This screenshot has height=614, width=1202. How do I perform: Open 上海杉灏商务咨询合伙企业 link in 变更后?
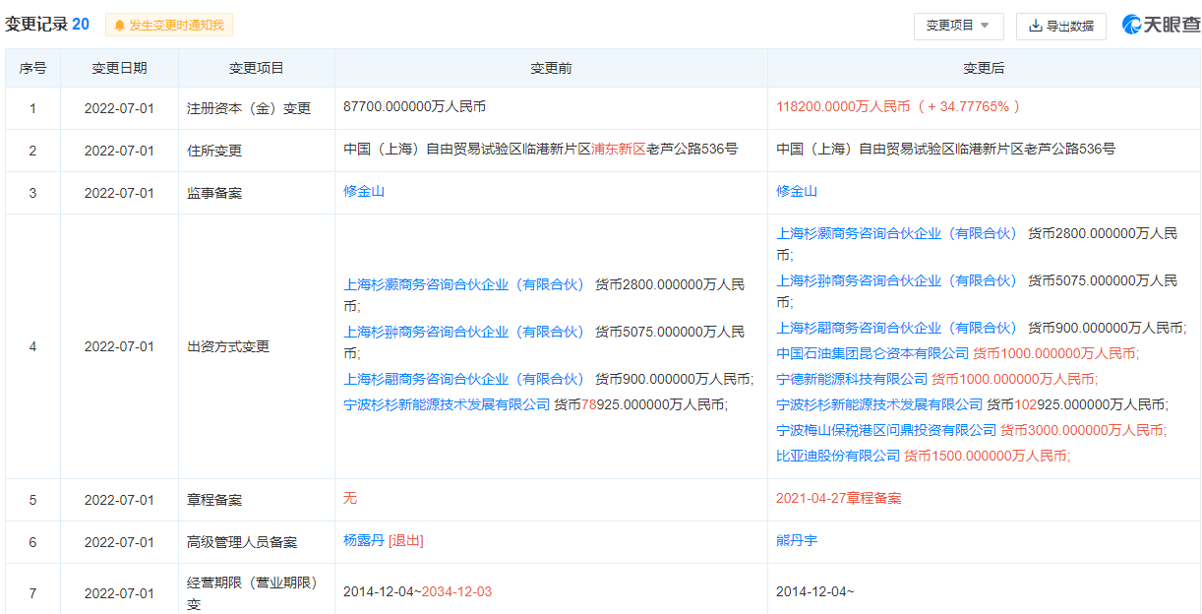tap(896, 233)
